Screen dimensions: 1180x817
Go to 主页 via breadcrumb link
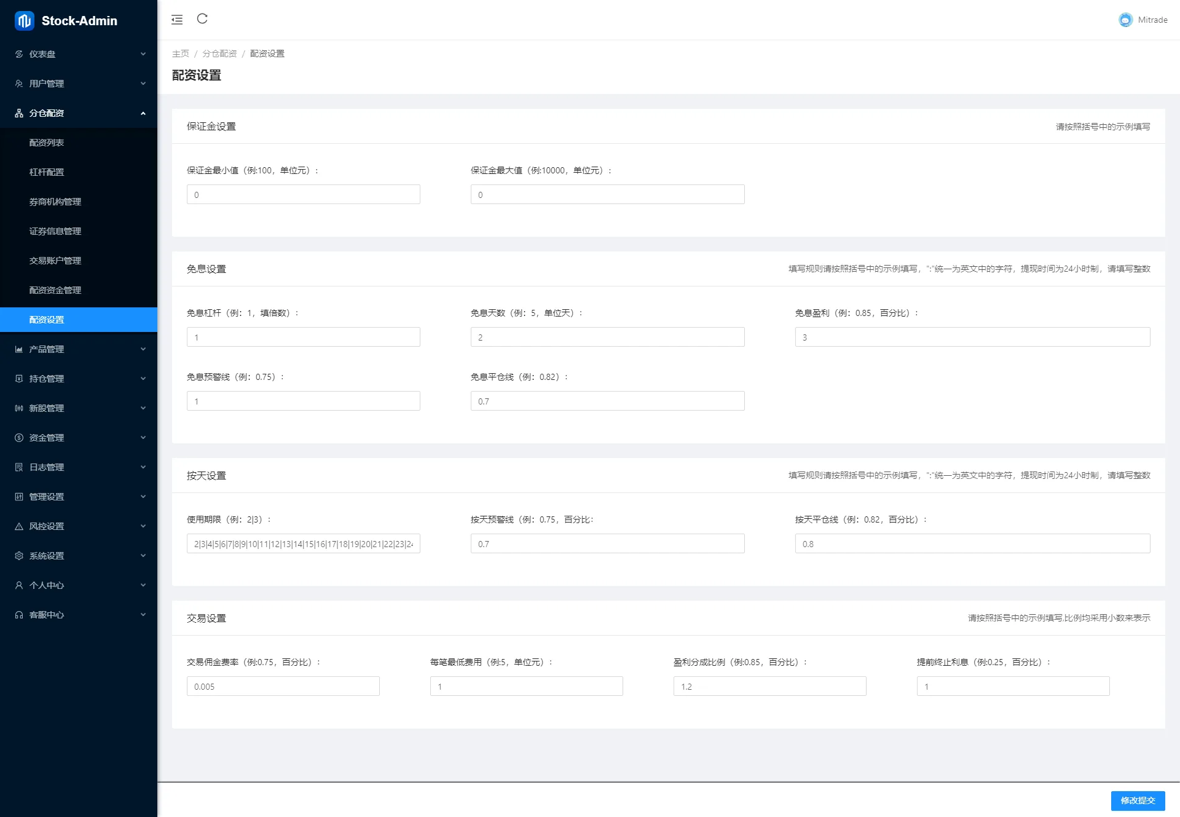pos(181,53)
